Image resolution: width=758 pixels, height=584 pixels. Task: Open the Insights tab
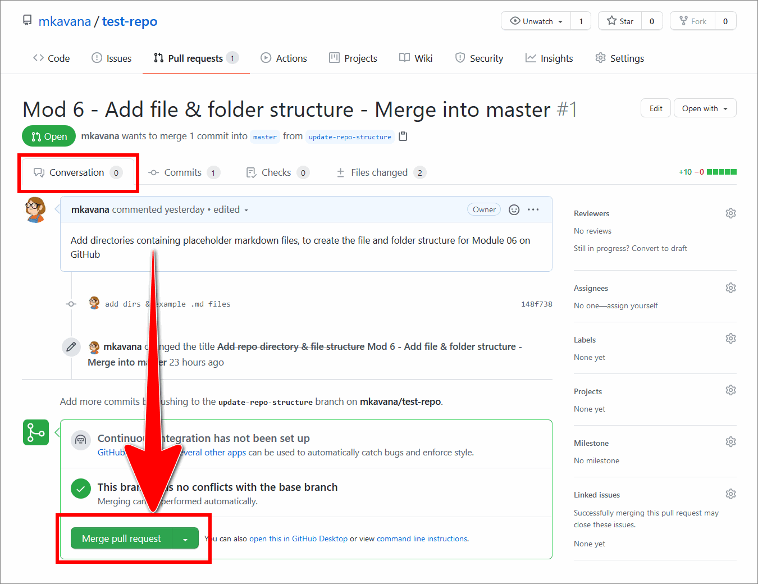coord(549,58)
